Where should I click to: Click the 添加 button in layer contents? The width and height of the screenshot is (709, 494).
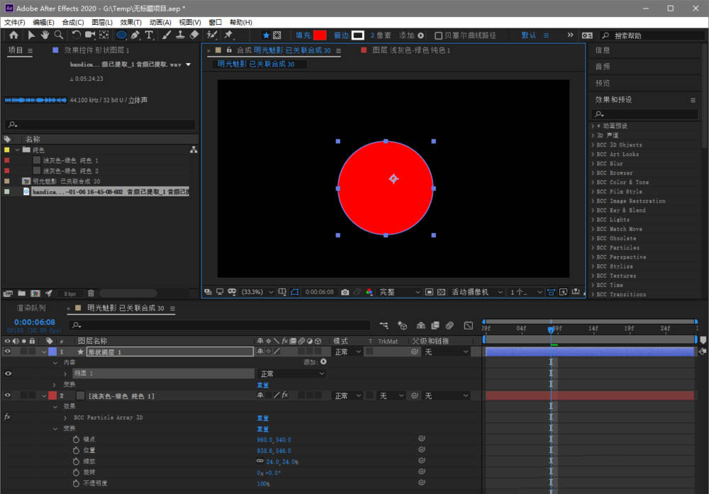tap(323, 361)
